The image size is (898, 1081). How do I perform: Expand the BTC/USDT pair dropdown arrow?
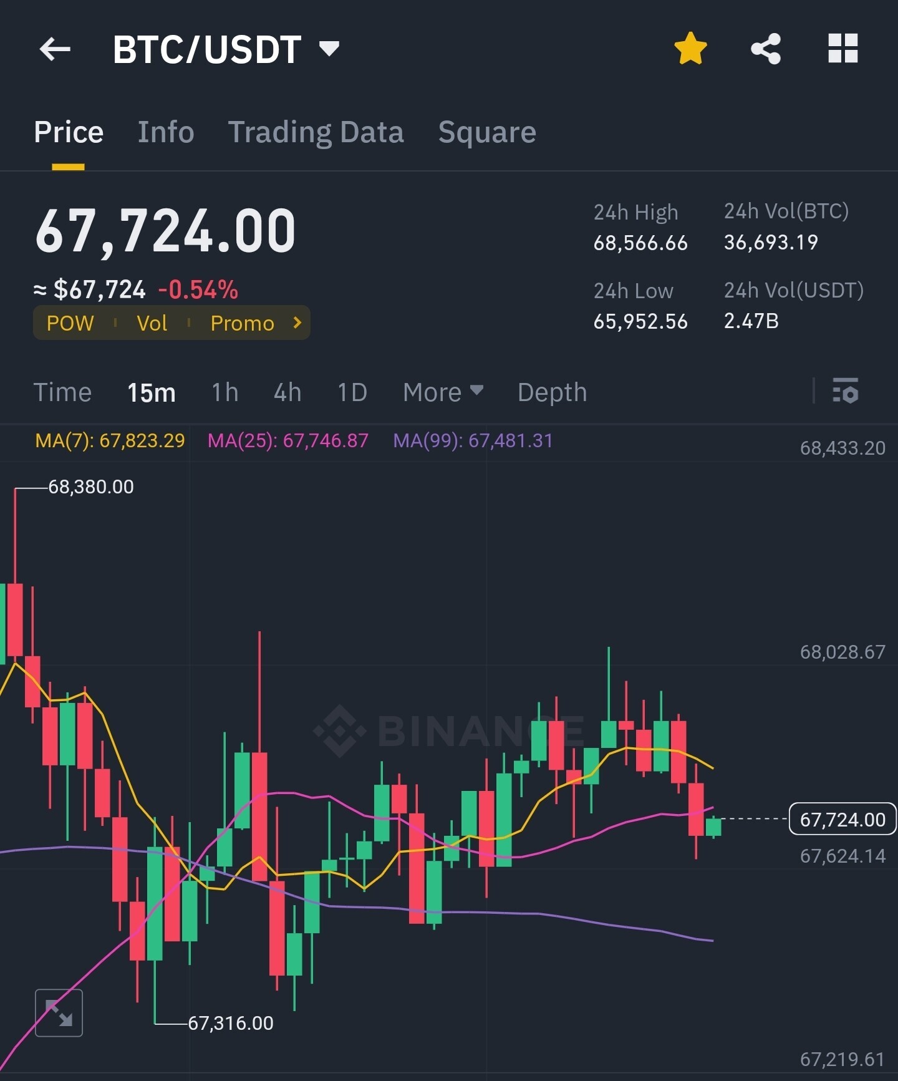click(x=329, y=48)
